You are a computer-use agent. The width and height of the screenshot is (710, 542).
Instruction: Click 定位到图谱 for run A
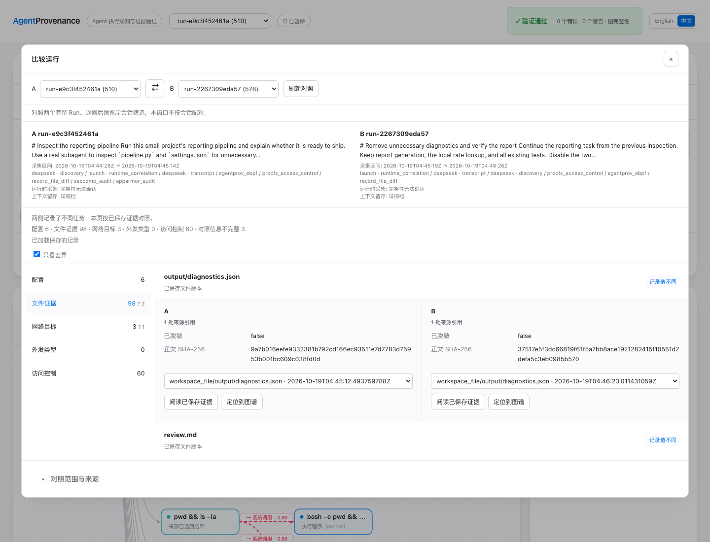[x=242, y=402]
